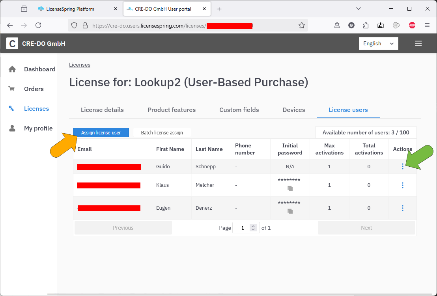Click the ABP Adblock Plus icon

(412, 25)
